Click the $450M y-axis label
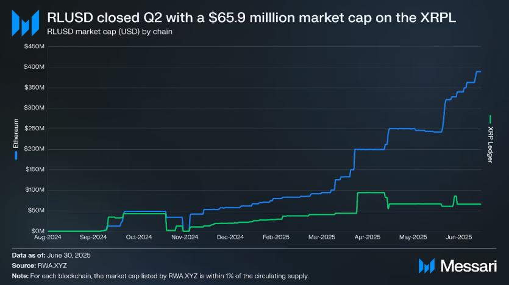 (34, 46)
